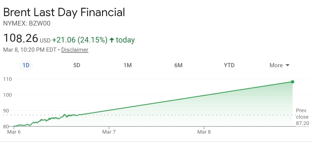Click the Mar 7 date label
The image size is (312, 145).
pyautogui.click(x=109, y=132)
